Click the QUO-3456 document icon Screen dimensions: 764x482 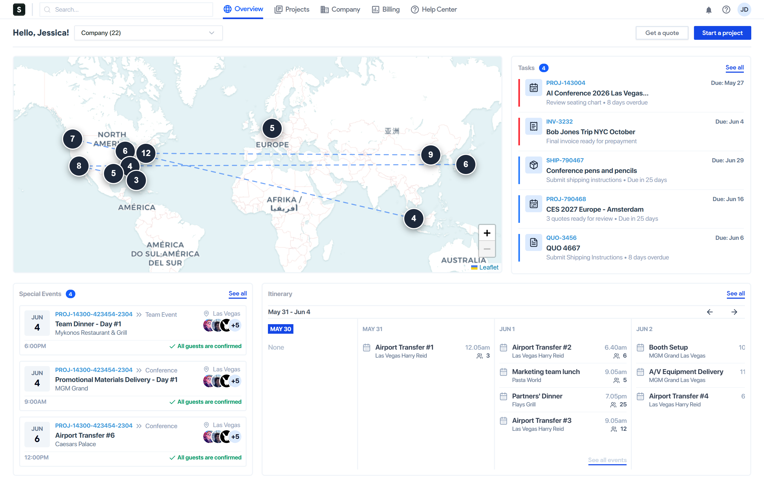point(533,242)
